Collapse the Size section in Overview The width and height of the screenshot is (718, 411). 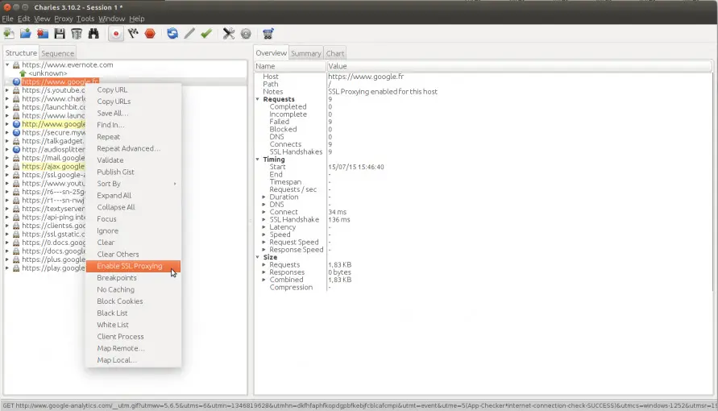click(x=257, y=257)
